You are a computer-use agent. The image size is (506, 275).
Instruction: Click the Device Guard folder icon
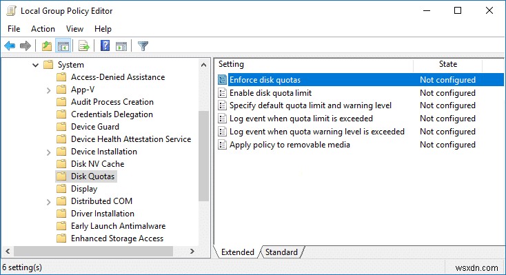[61, 127]
